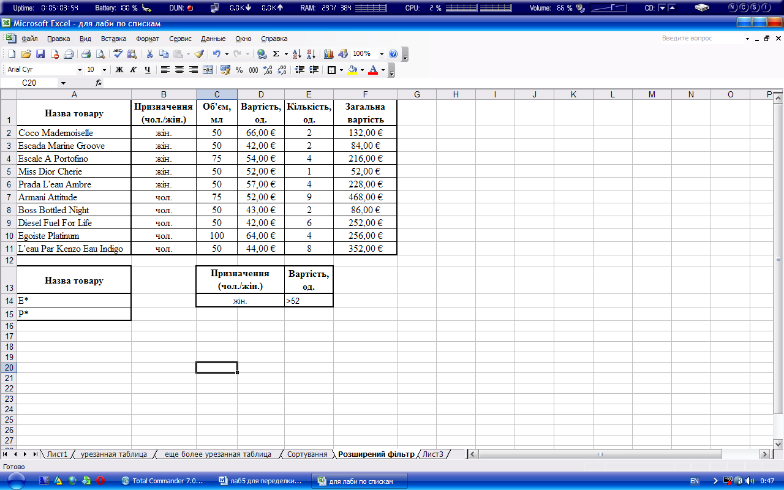Open the Вставка menu

(113, 39)
